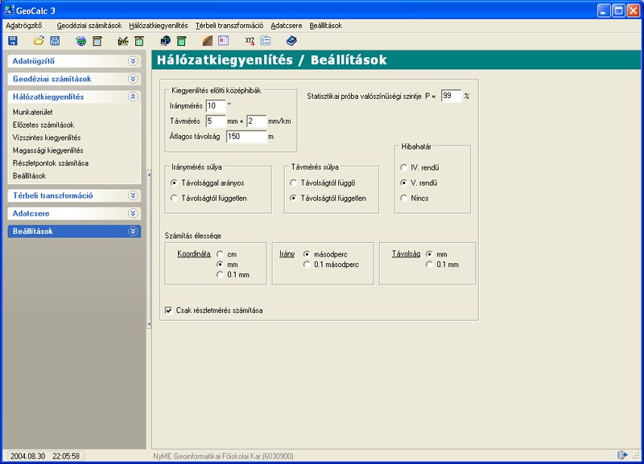Click the yellow network adjustment toolbar icon
Viewport: 644px width, 464px height.
click(x=123, y=41)
